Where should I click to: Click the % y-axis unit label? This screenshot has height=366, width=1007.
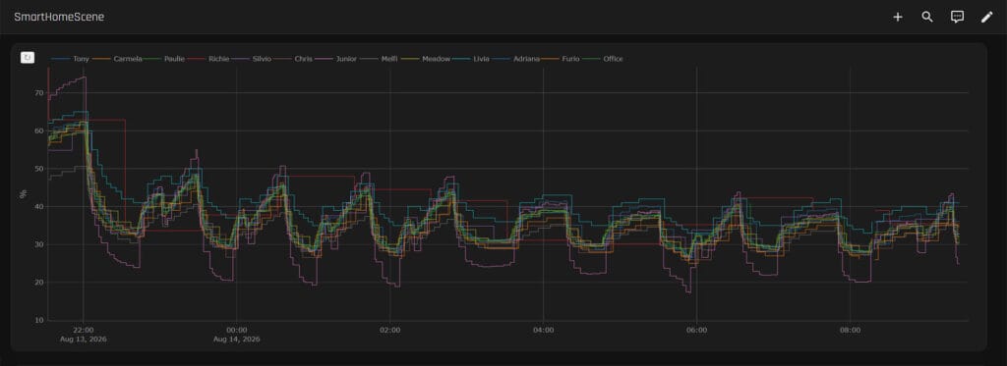coord(24,194)
